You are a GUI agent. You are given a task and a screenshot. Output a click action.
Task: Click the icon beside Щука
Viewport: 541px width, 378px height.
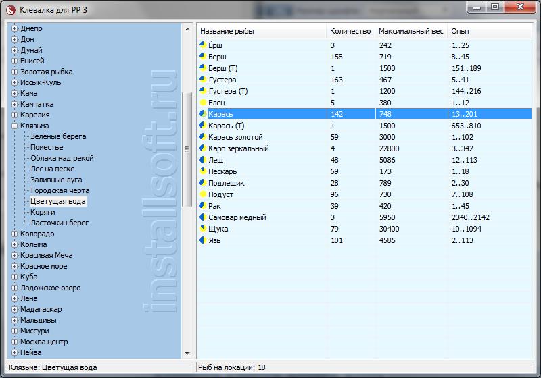click(x=202, y=229)
